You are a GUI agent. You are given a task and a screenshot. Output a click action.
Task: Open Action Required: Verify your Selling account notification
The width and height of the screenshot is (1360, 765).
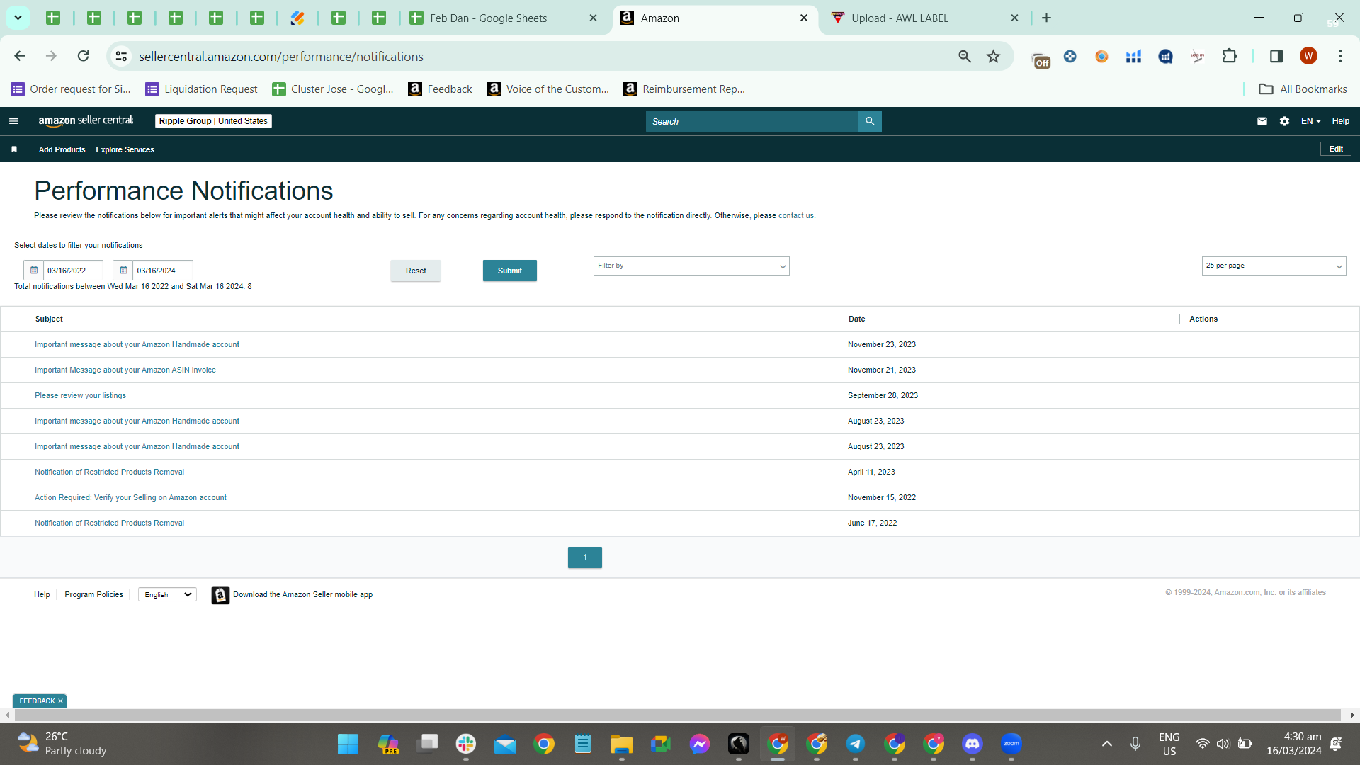click(x=131, y=497)
